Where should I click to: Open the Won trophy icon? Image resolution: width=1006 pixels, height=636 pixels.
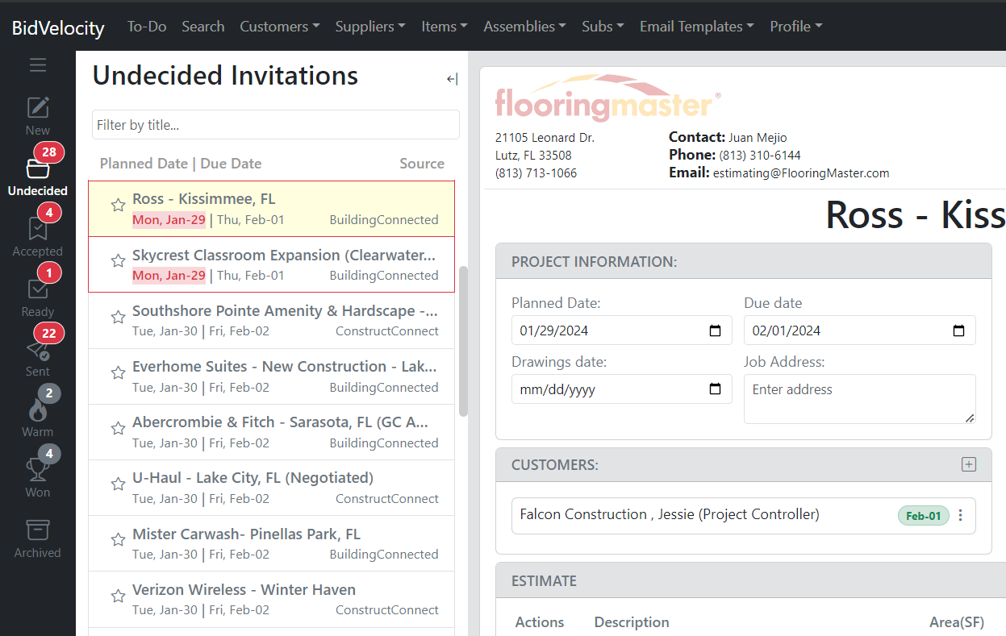pos(38,470)
